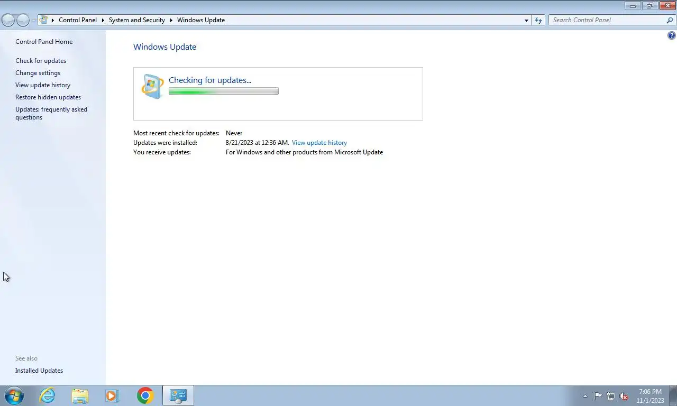Open Control Panel Home link
Viewport: 677px width, 406px height.
tap(44, 42)
